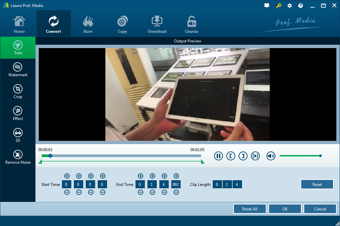The image size is (340, 226).
Task: Decrease Start Time hours with minus
Action: tap(67, 192)
